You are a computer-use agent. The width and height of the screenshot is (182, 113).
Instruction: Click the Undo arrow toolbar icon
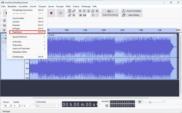[93, 15]
